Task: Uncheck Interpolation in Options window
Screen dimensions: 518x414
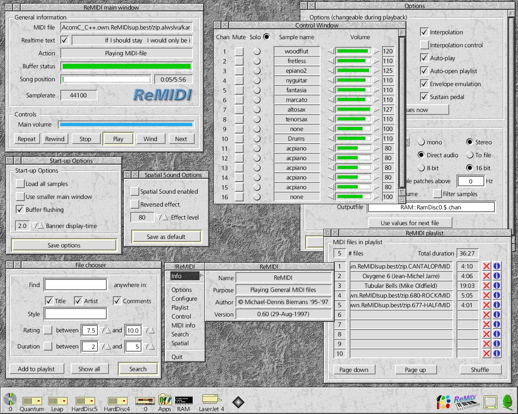Action: pos(424,32)
